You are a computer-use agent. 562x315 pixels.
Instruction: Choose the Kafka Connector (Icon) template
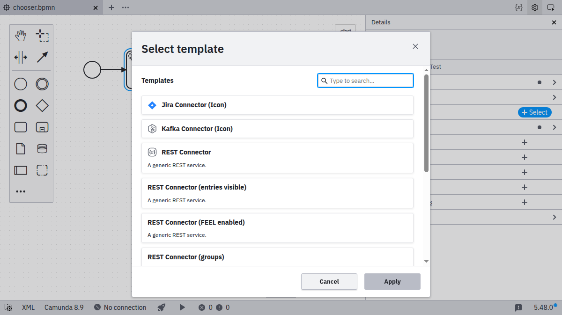pyautogui.click(x=277, y=129)
